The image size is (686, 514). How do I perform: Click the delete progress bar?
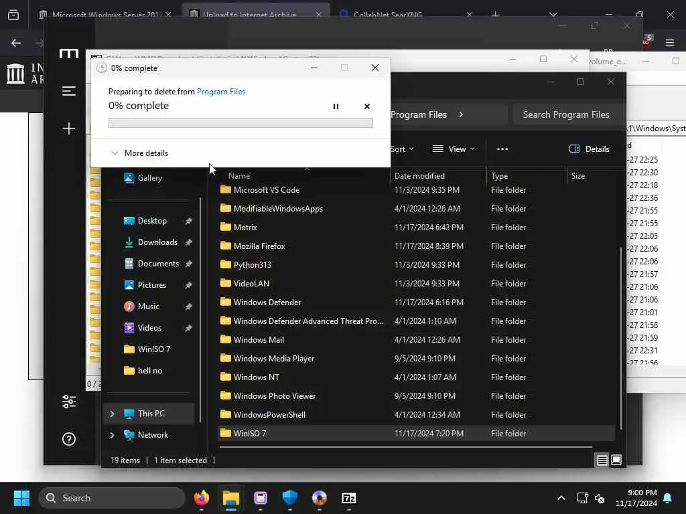[241, 123]
